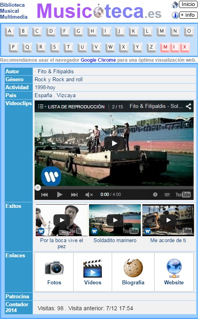Open the letter U key index

point(82,47)
